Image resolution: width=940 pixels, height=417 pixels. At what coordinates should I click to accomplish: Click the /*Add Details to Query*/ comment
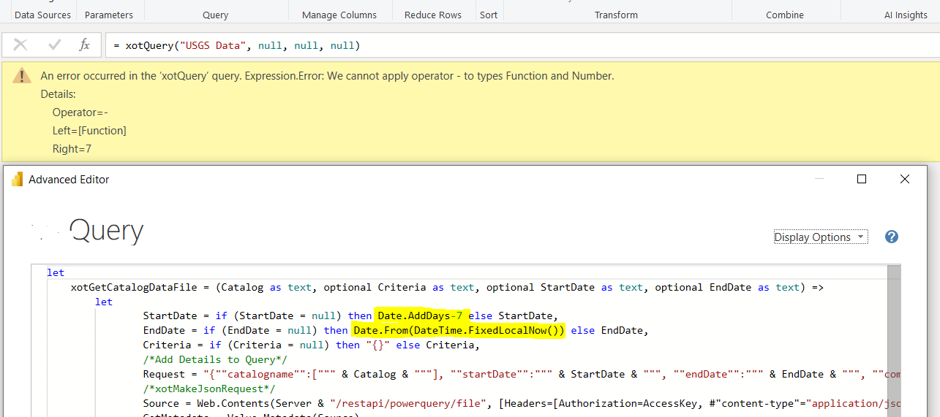point(215,359)
